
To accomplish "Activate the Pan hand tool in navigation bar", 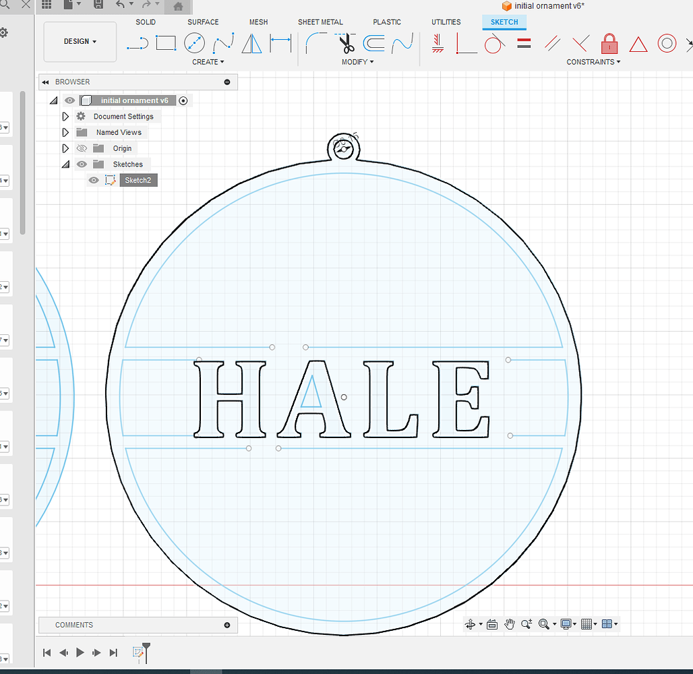I will 510,624.
